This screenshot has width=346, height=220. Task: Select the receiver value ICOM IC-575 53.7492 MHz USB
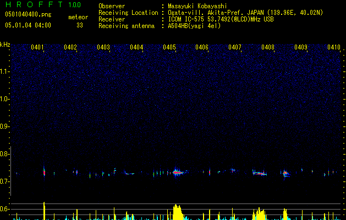point(221,19)
